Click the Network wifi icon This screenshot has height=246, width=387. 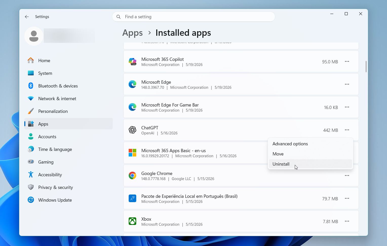[x=31, y=98]
